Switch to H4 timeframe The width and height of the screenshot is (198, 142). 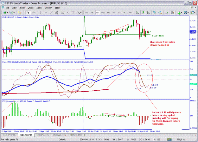pos(114,13)
